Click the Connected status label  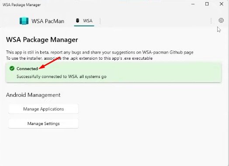click(x=27, y=68)
